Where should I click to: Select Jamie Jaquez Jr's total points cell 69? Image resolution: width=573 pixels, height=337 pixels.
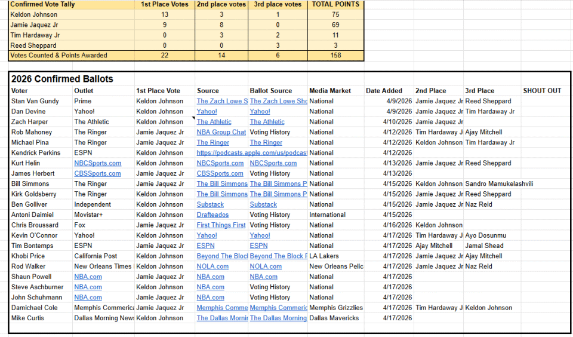click(335, 25)
